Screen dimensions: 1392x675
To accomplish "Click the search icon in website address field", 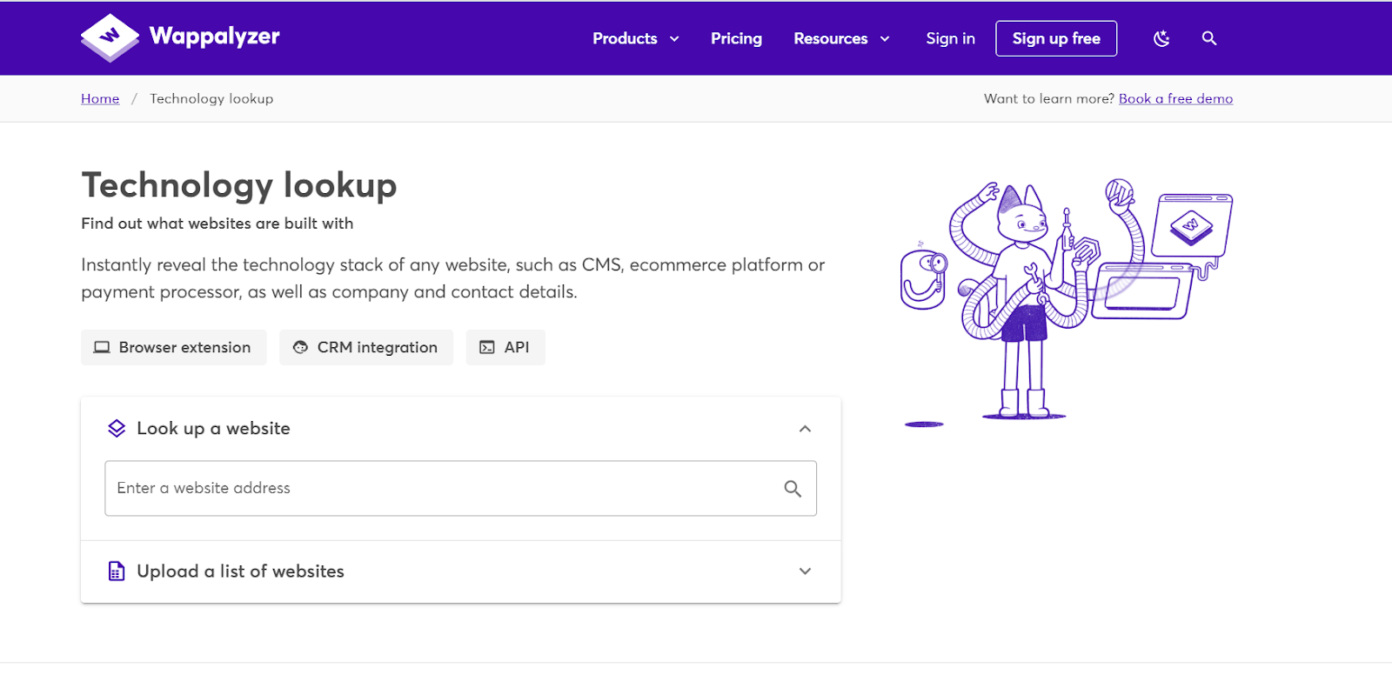I will [793, 489].
